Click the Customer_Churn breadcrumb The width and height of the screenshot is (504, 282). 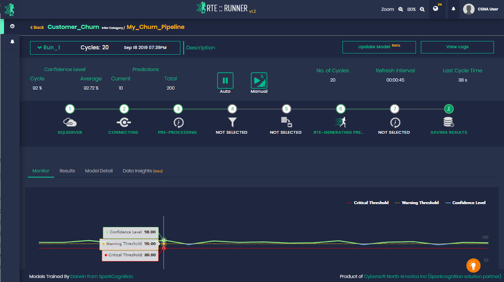pos(73,27)
